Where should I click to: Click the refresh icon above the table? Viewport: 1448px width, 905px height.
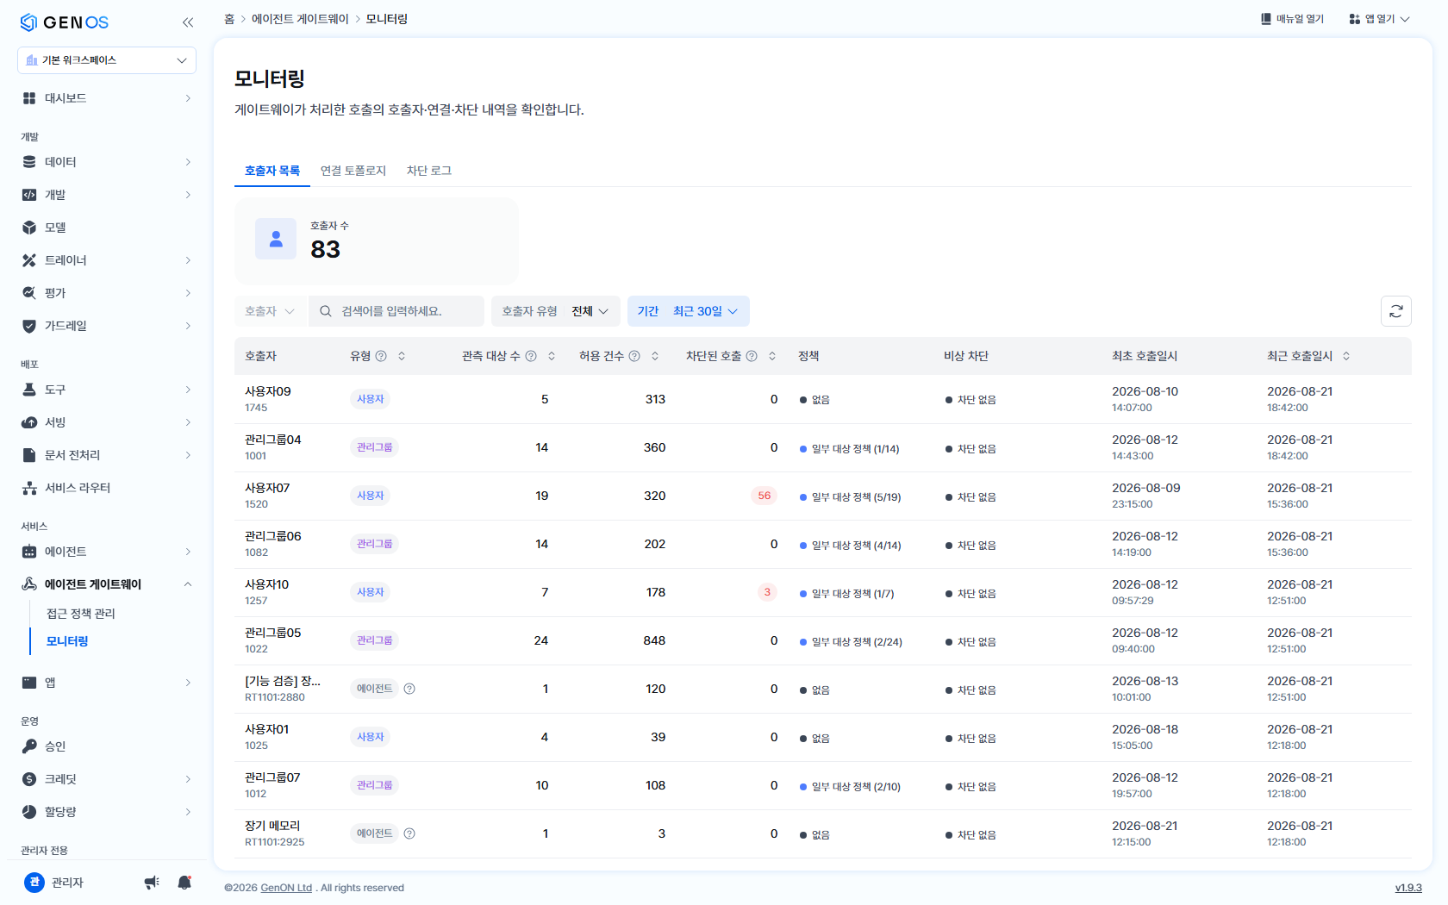coord(1395,311)
